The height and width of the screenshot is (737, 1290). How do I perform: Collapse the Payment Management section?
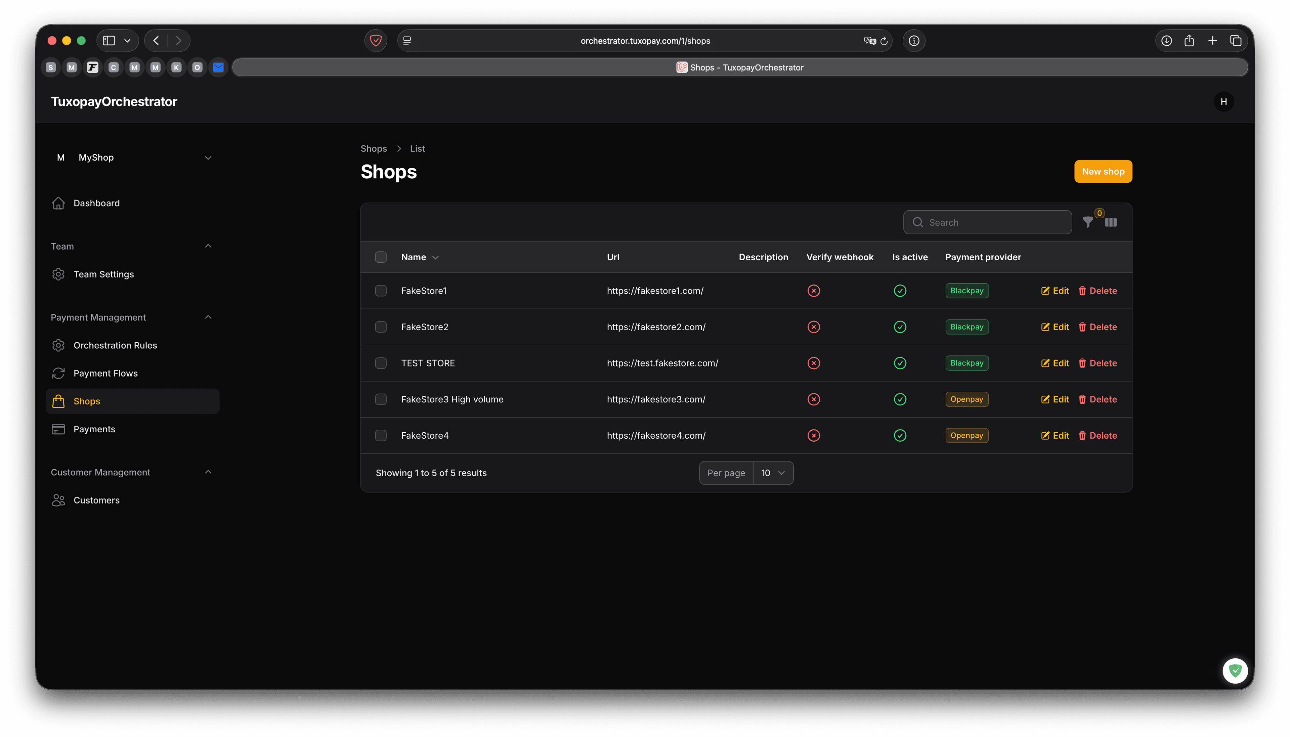pos(208,317)
